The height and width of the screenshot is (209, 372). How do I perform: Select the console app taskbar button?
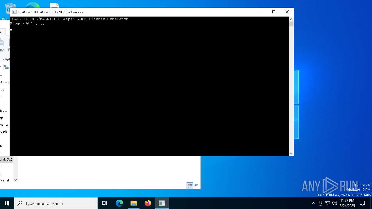coord(162,203)
